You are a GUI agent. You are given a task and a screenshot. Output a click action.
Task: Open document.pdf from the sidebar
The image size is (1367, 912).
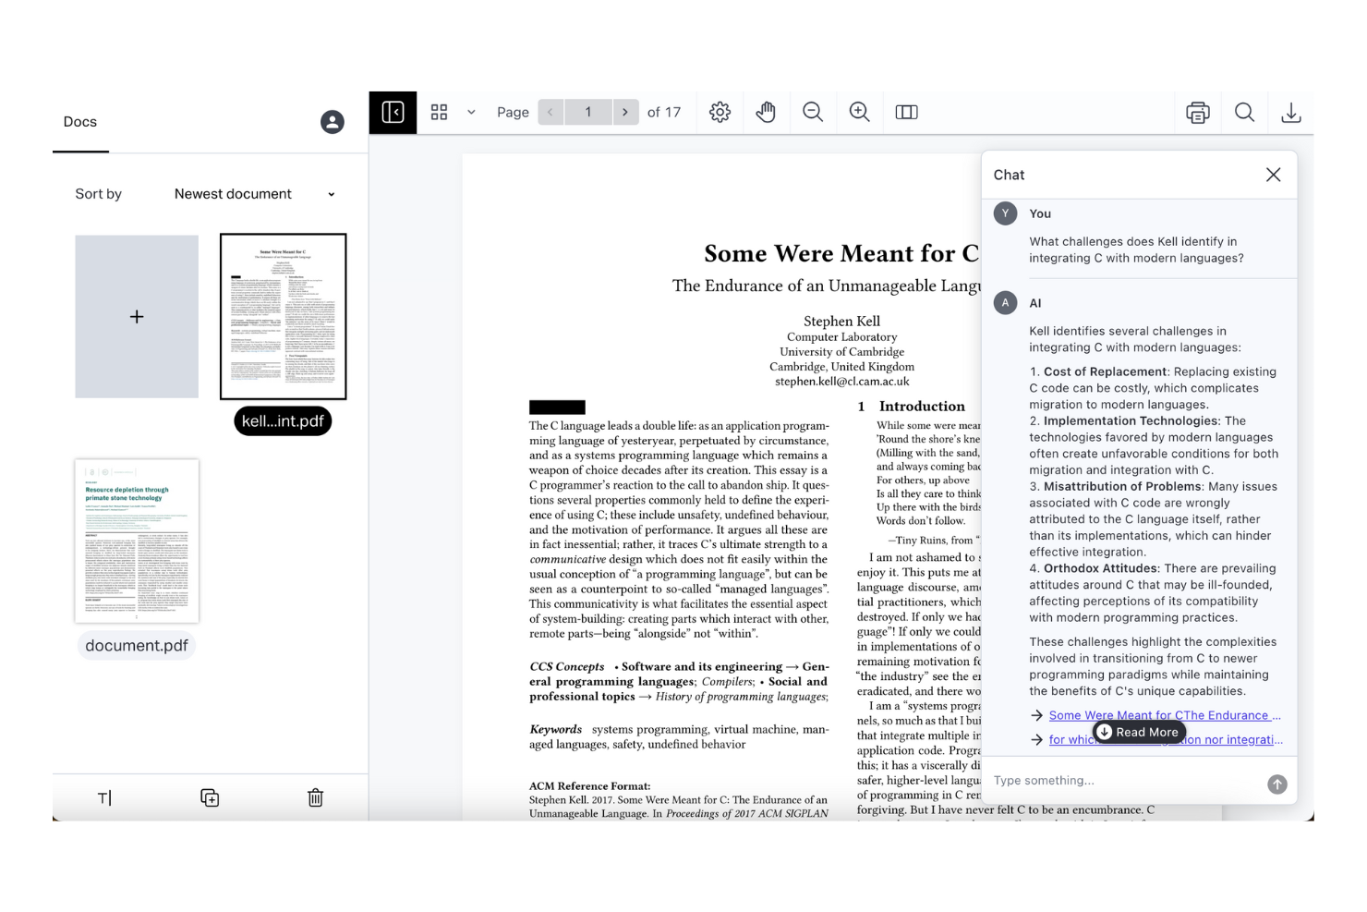click(x=136, y=539)
